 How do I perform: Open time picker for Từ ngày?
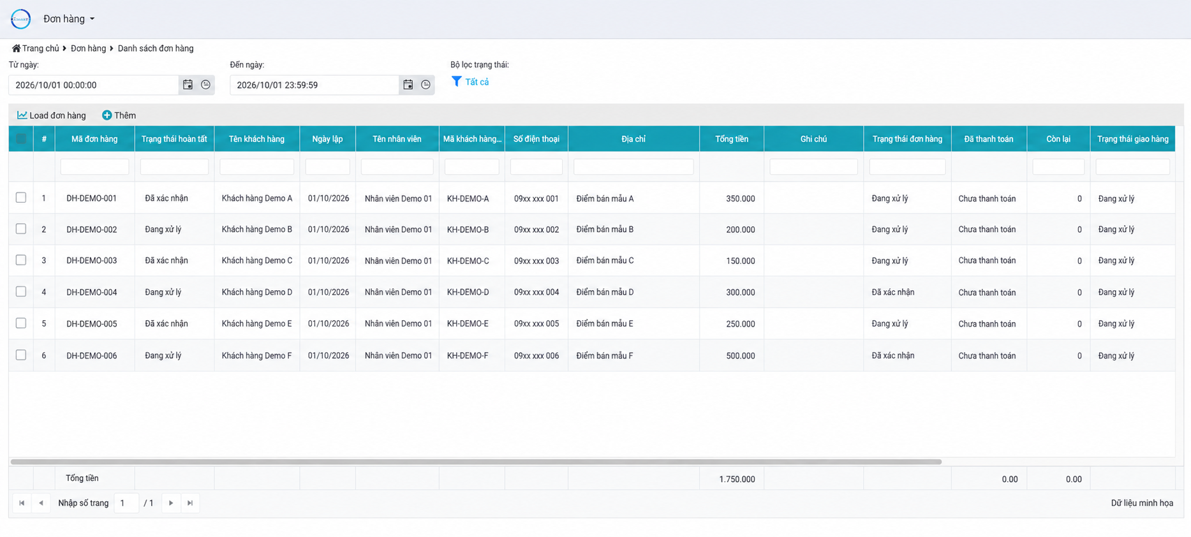point(205,85)
